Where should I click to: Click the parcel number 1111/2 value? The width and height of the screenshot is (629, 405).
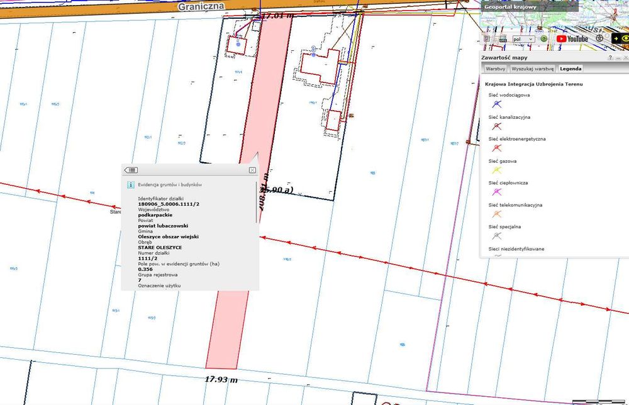(x=148, y=258)
